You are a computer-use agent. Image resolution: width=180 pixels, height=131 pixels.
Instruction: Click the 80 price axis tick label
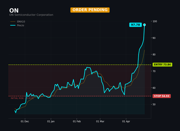154,54
